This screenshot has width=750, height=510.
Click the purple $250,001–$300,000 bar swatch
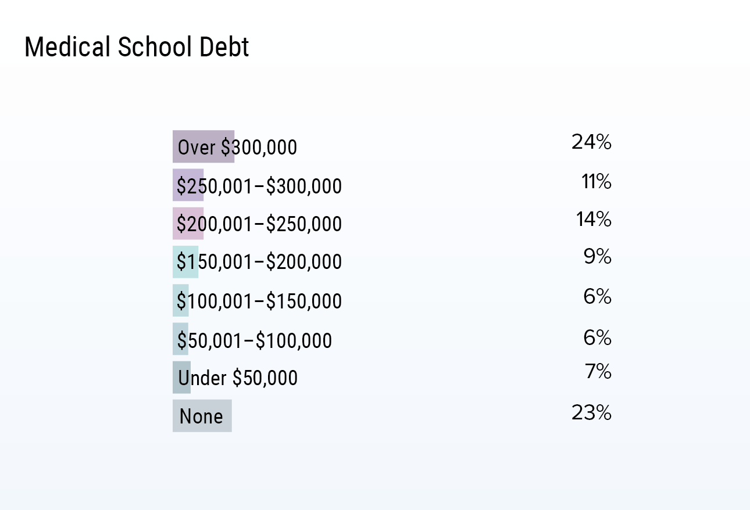(188, 185)
